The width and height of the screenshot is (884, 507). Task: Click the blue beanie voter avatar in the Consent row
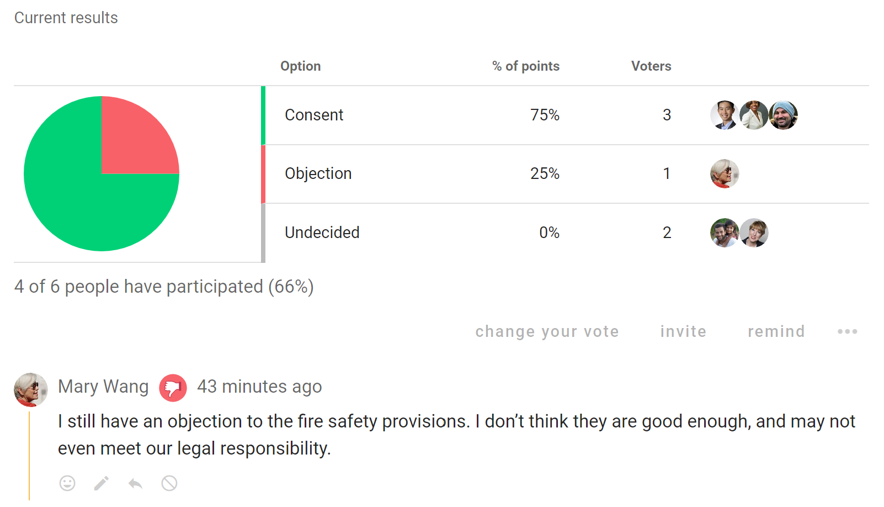point(784,115)
